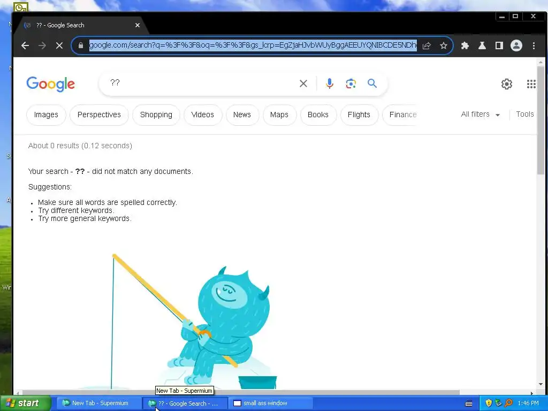This screenshot has height=411, width=548.
Task: Click the 'Make sure all words are spelled correctly.' text
Action: pos(108,202)
